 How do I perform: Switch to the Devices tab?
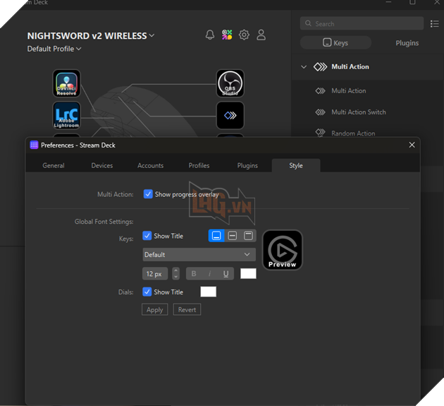coord(102,165)
